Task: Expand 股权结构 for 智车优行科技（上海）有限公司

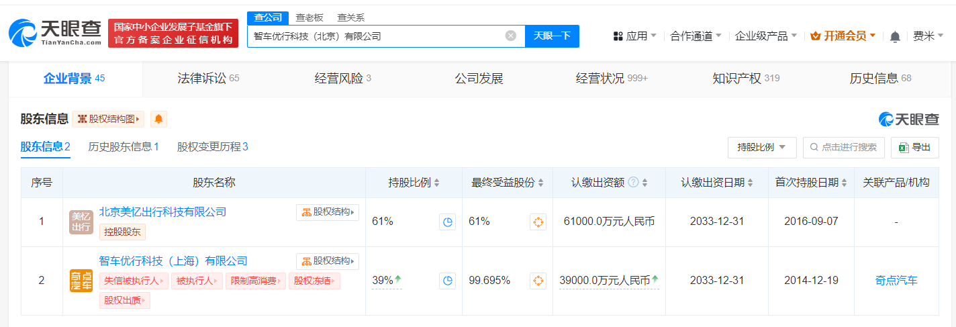Action: coord(328,261)
